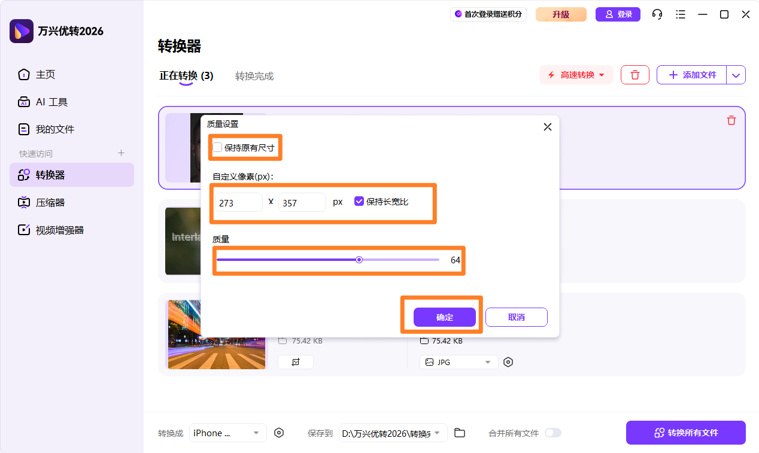Click the 确定 button in quality settings

[x=444, y=317]
